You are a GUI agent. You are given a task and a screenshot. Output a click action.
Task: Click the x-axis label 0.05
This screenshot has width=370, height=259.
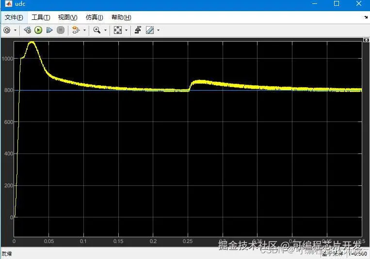point(49,241)
